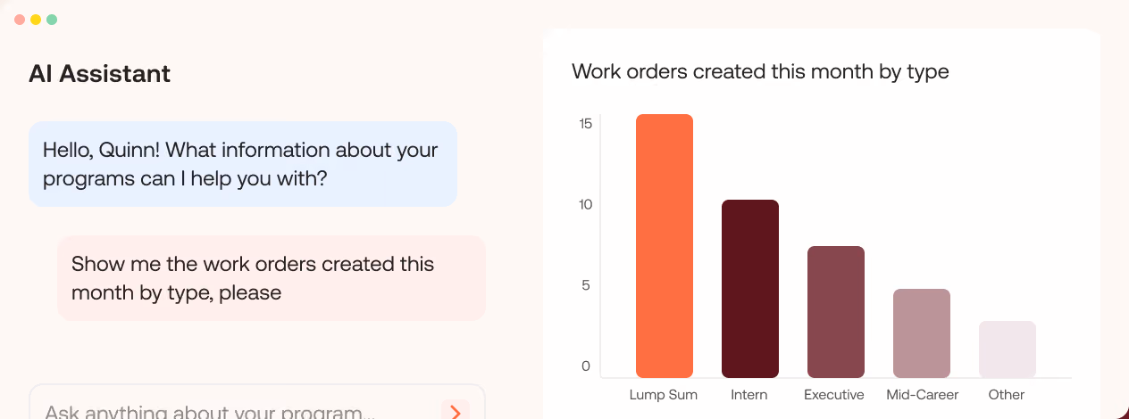The width and height of the screenshot is (1129, 419).
Task: Click the Mid-Career axis label
Action: [923, 394]
